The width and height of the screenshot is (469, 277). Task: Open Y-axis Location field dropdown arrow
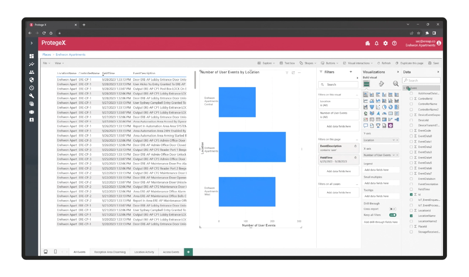[393, 140]
